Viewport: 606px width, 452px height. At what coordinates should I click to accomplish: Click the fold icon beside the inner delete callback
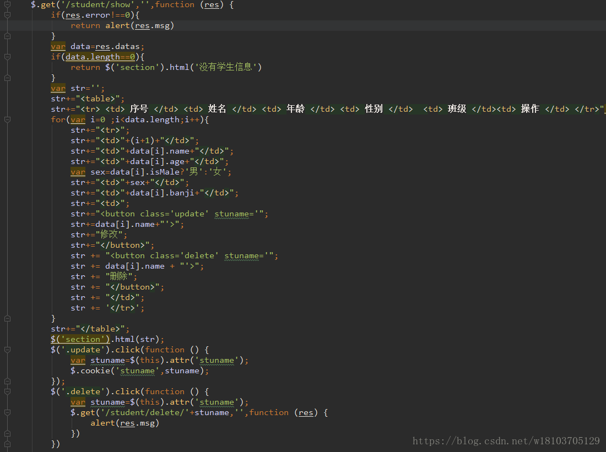[7, 412]
